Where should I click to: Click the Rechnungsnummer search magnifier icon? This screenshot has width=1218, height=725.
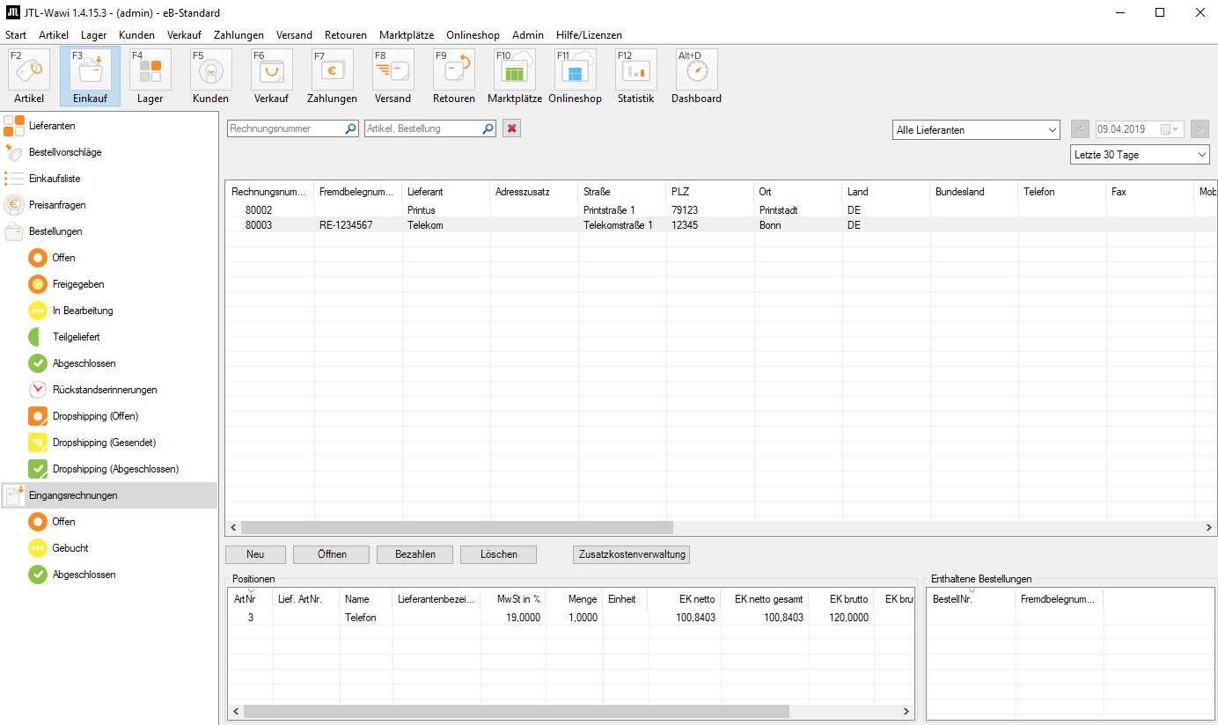point(350,128)
